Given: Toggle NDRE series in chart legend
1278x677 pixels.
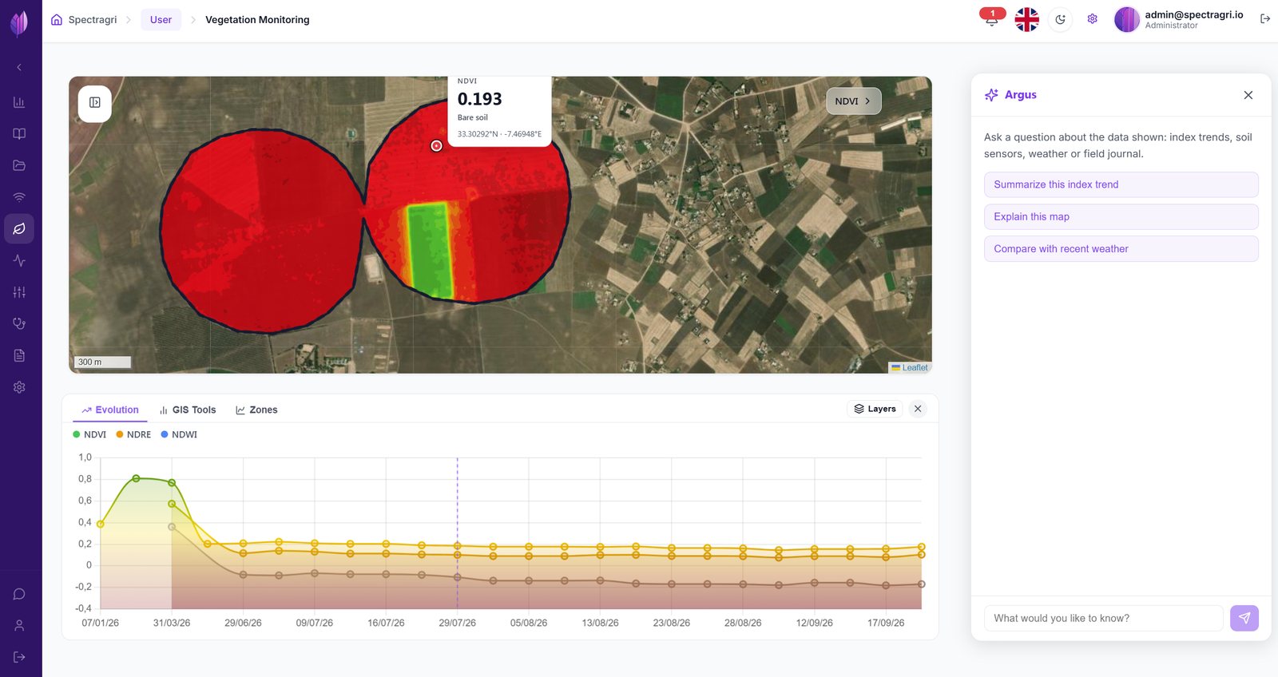Looking at the screenshot, I should pyautogui.click(x=133, y=434).
